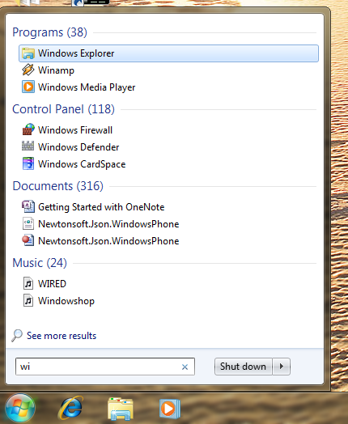The image size is (348, 424).
Task: Clear search box with the X
Action: pos(185,367)
